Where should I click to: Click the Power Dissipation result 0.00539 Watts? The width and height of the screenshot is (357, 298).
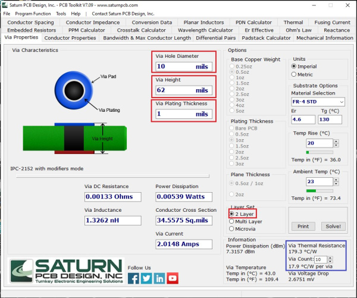coord(184,197)
